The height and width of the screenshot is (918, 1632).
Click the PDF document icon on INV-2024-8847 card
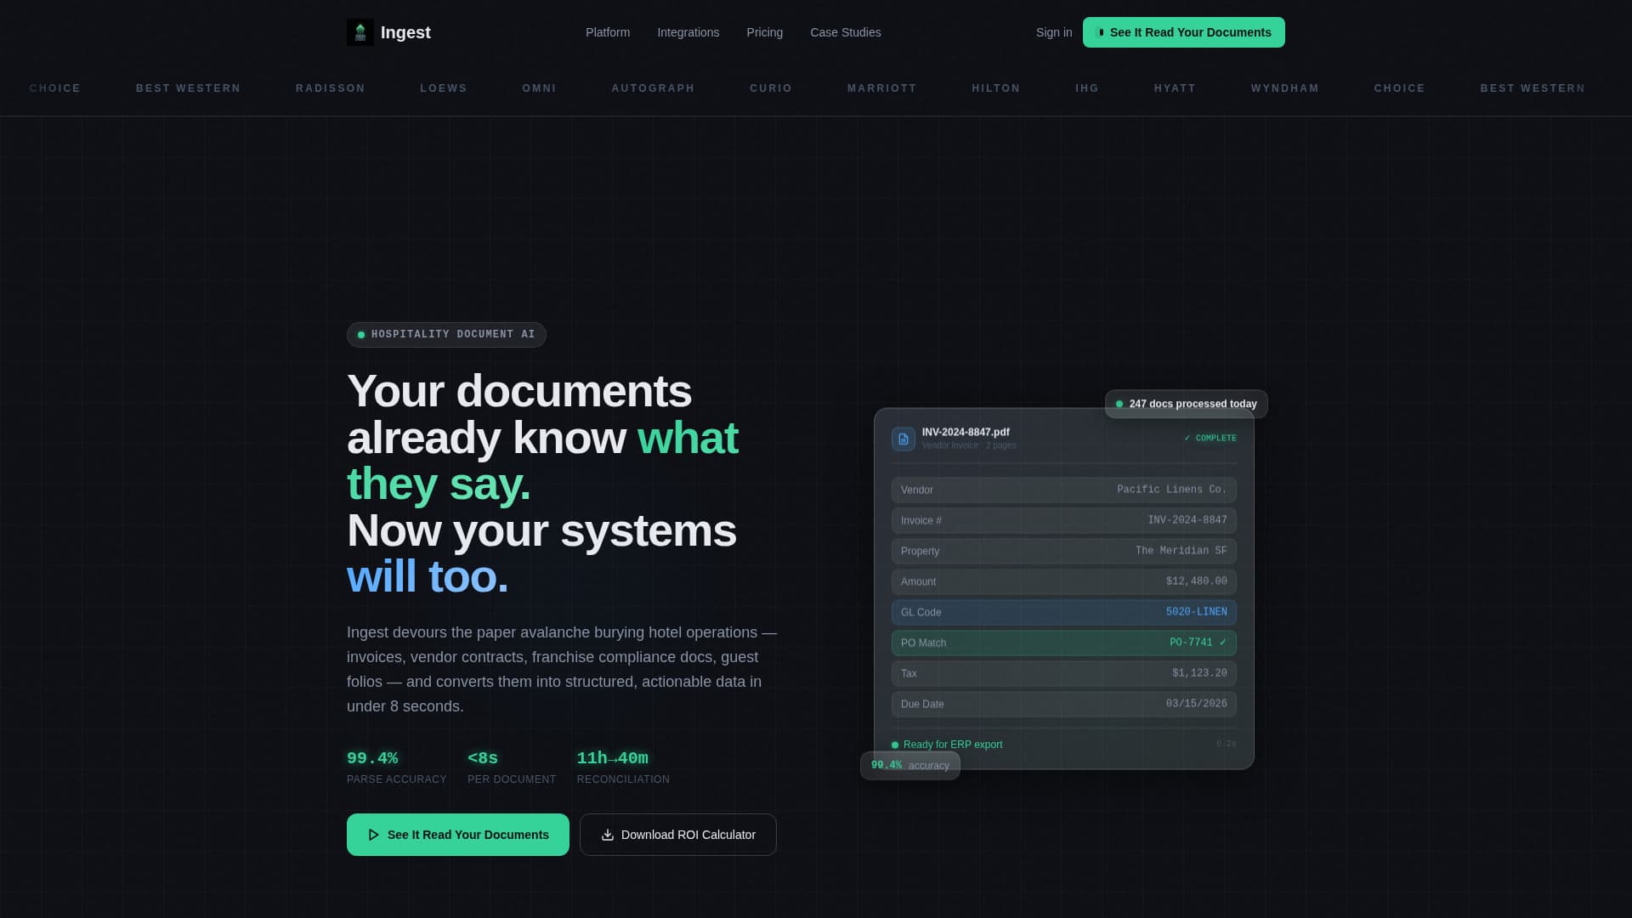(903, 439)
